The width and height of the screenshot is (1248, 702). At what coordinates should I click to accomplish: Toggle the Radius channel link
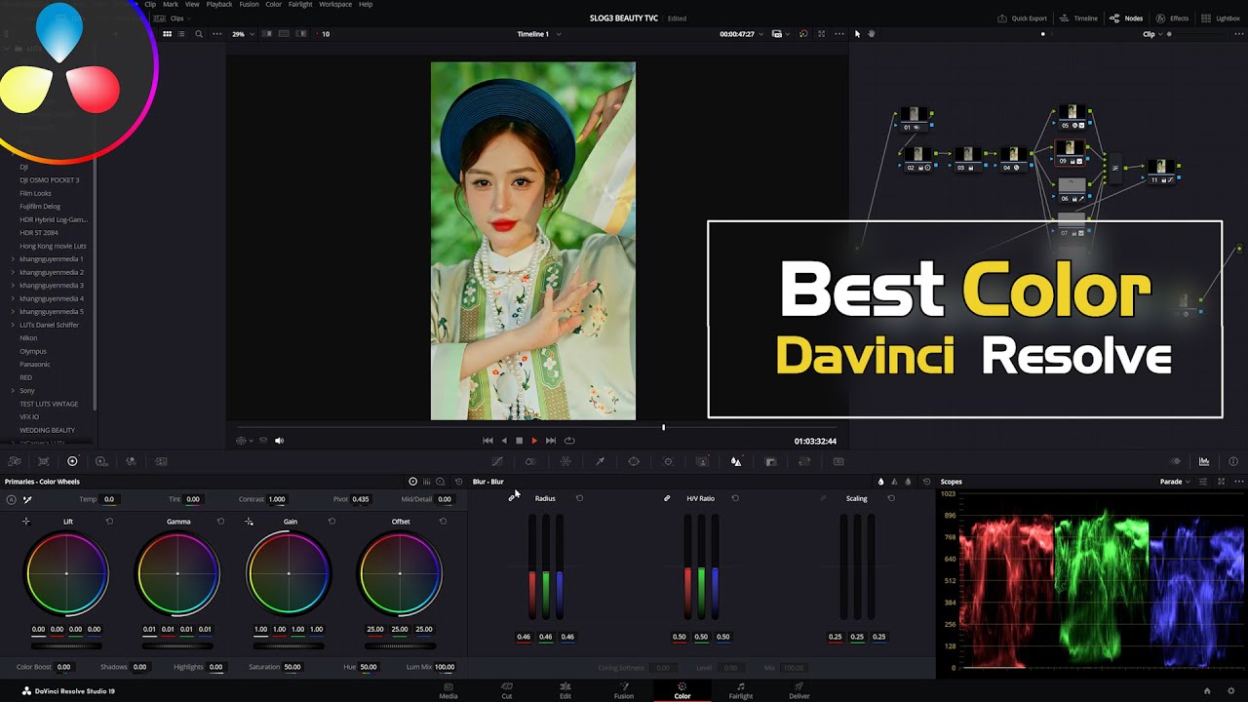tap(513, 498)
